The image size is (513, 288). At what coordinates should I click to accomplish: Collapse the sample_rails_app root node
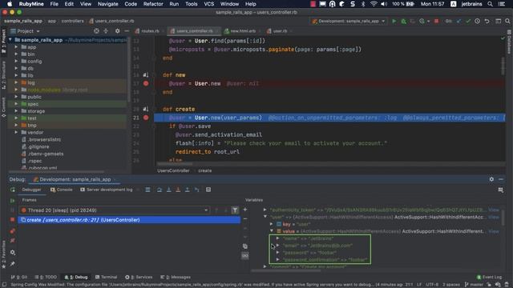10,40
